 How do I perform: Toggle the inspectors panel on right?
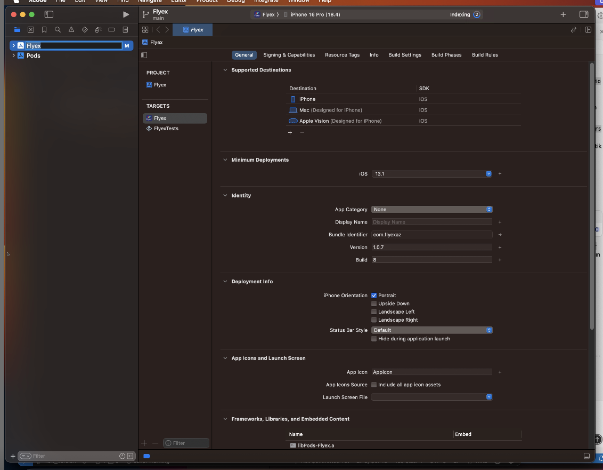point(584,14)
